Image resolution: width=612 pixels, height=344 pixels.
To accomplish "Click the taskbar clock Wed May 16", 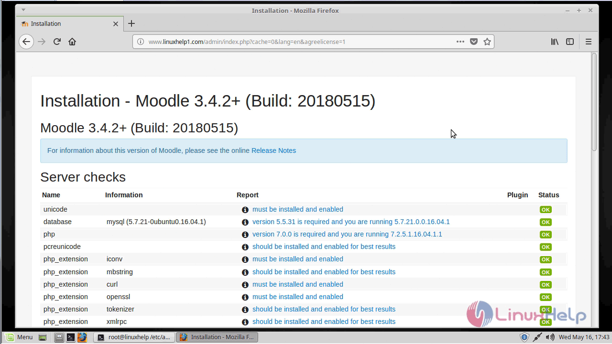I will (x=584, y=337).
